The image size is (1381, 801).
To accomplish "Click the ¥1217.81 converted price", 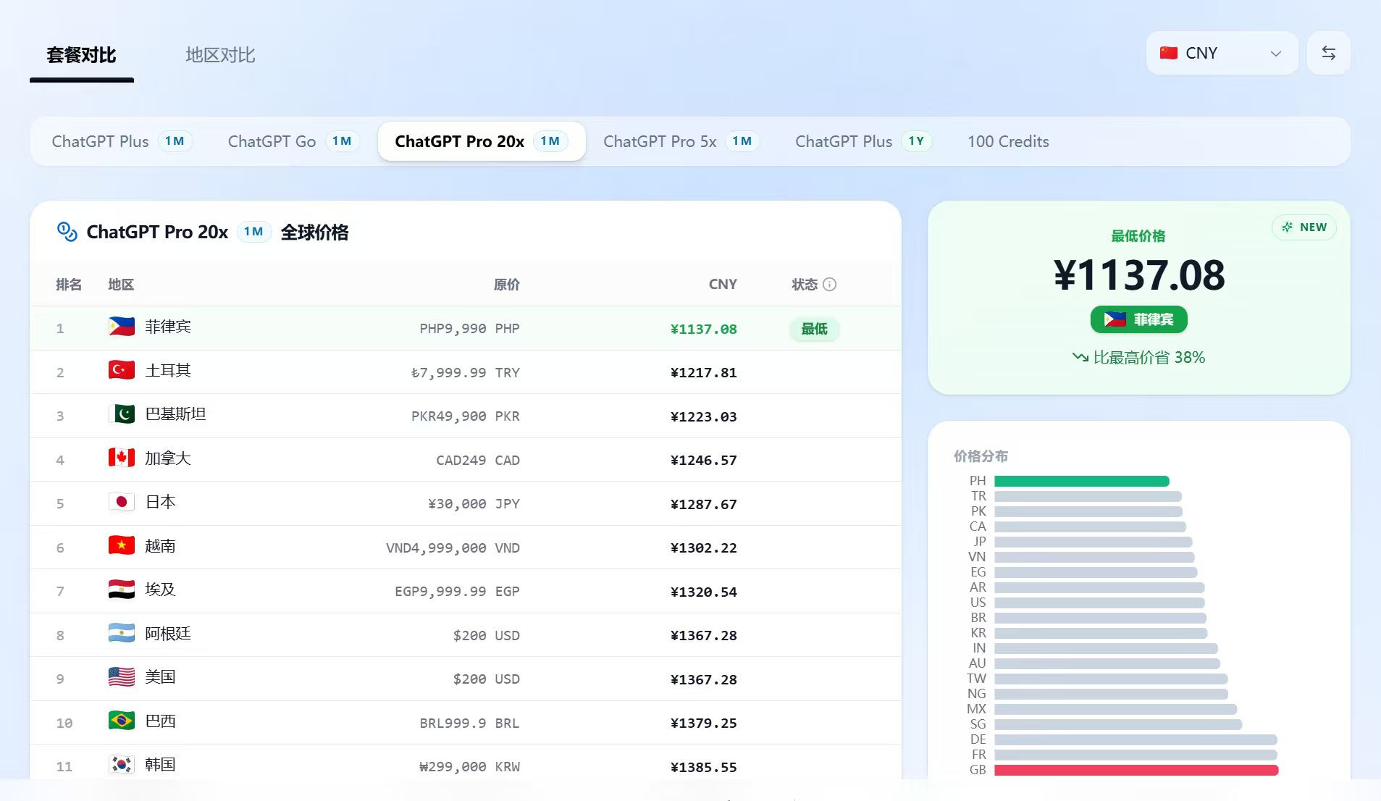I will point(703,373).
